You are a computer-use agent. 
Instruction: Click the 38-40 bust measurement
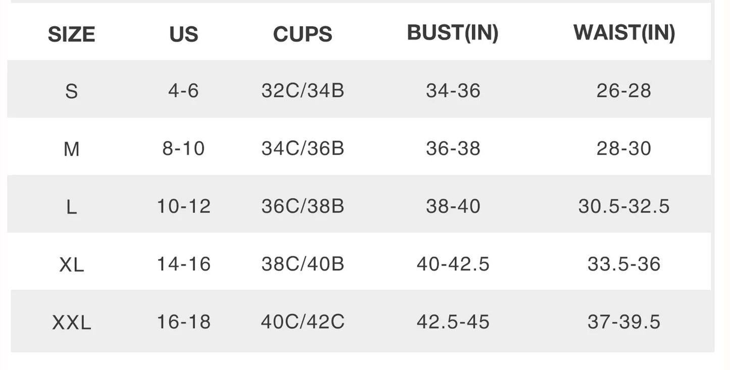[x=453, y=206]
